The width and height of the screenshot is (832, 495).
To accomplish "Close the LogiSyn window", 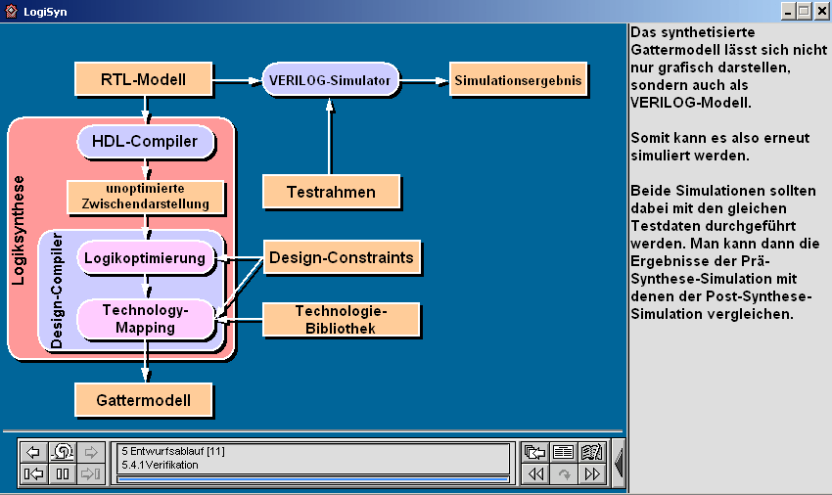I will pyautogui.click(x=822, y=11).
